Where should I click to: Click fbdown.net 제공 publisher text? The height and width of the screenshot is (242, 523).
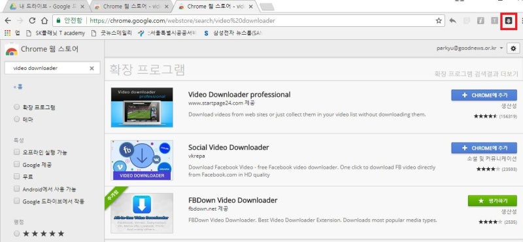[208, 209]
